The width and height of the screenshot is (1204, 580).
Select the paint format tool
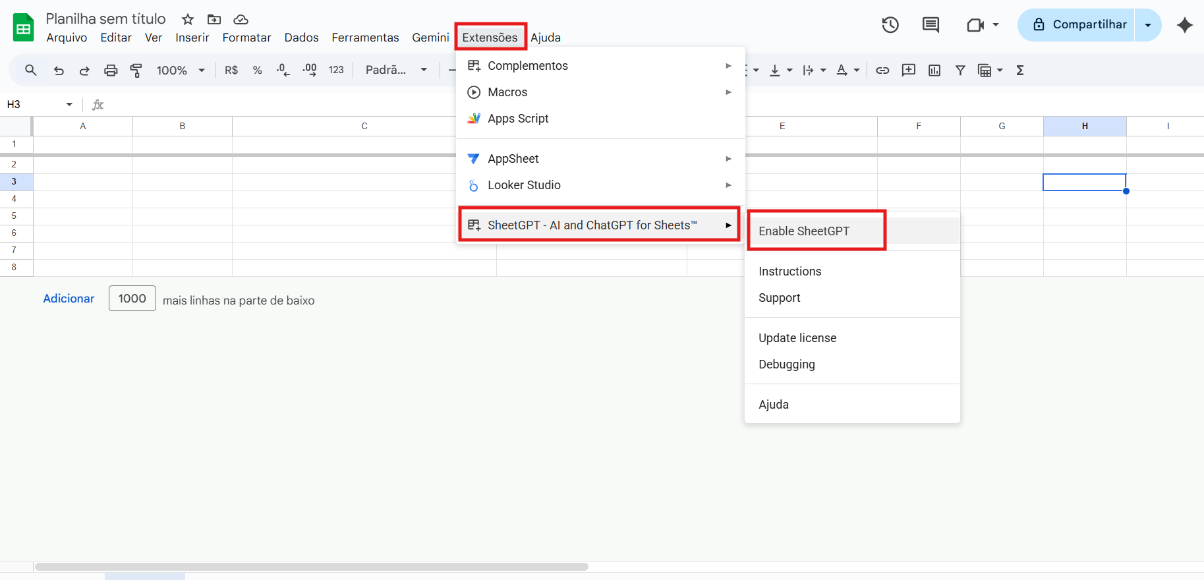pyautogui.click(x=136, y=71)
